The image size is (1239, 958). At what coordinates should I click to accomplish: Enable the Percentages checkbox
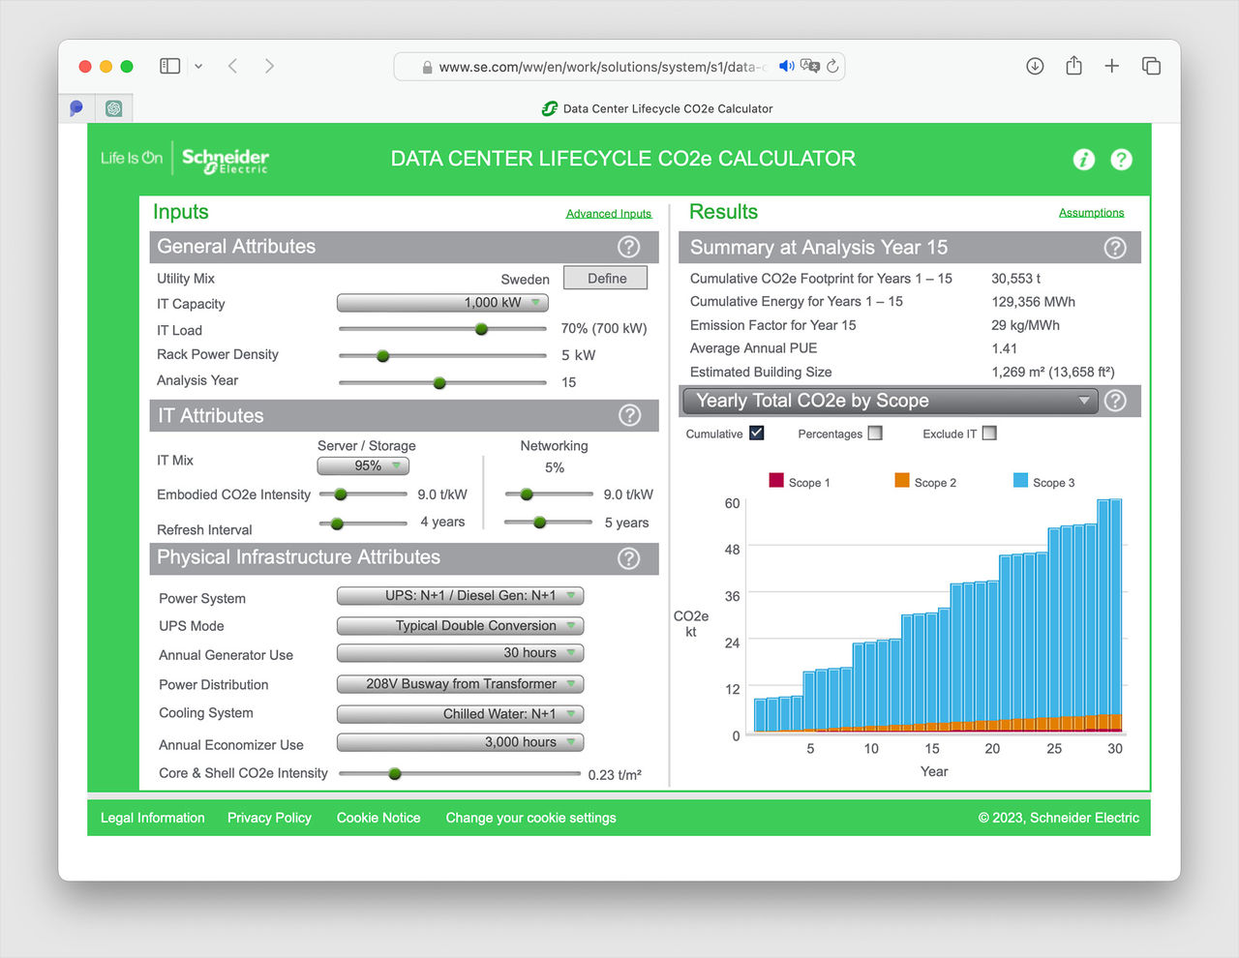(x=875, y=434)
